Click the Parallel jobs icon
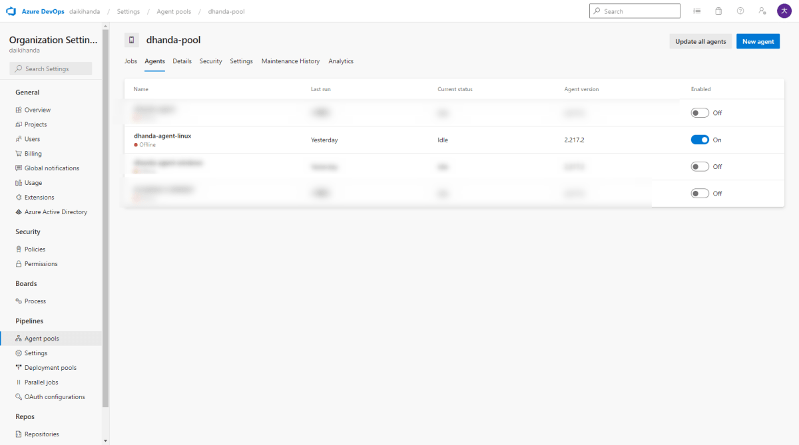Image resolution: width=799 pixels, height=445 pixels. (19, 382)
